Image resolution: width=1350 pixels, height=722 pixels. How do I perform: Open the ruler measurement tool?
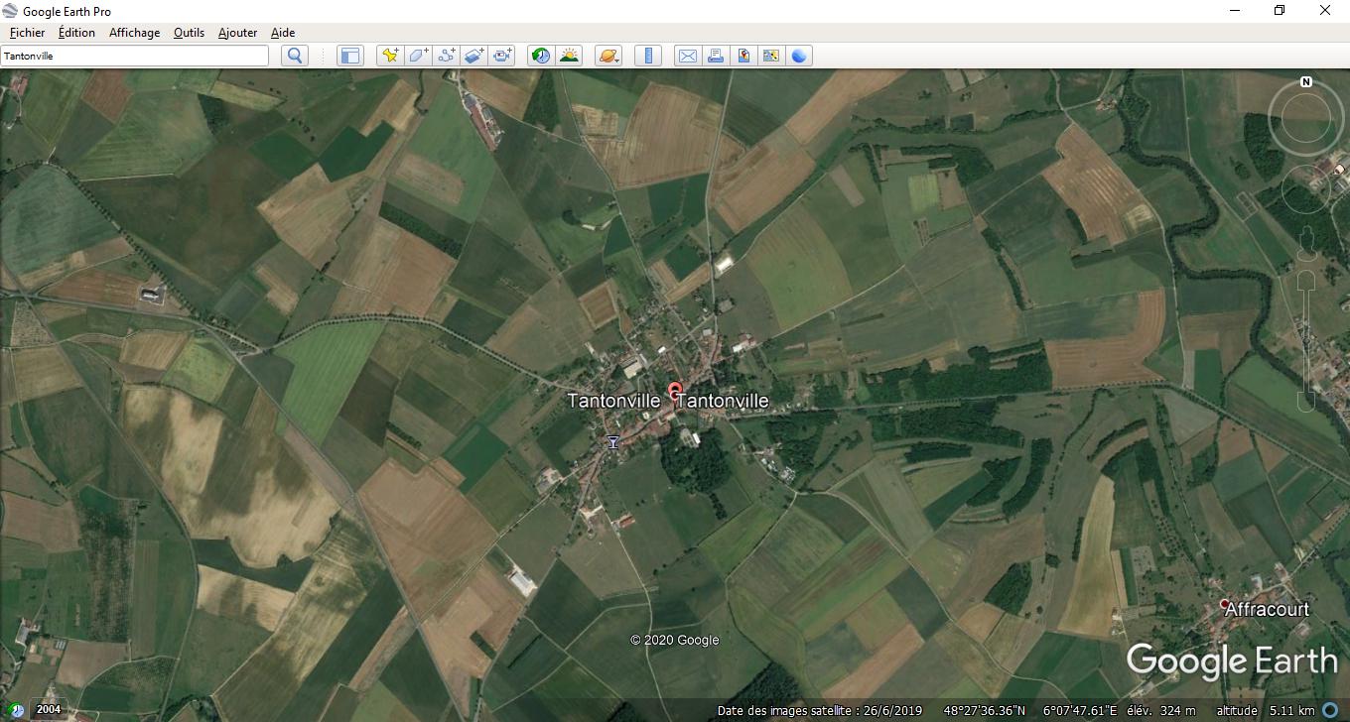point(647,56)
